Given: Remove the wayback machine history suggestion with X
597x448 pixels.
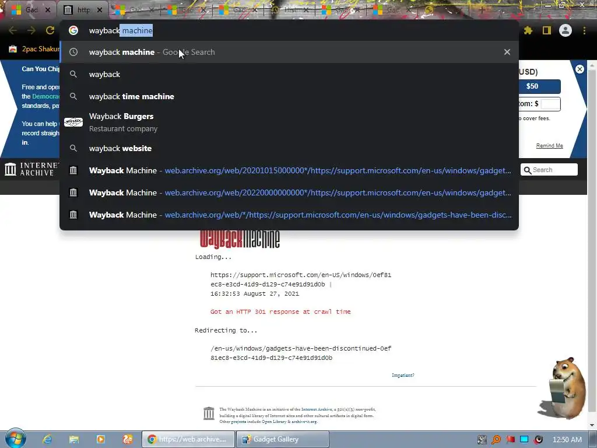Looking at the screenshot, I should pos(507,52).
